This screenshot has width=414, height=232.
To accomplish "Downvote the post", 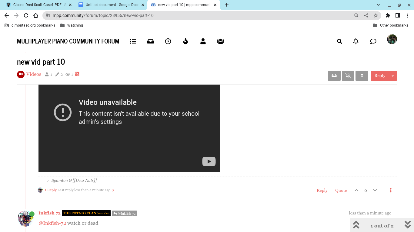I will click(x=375, y=190).
